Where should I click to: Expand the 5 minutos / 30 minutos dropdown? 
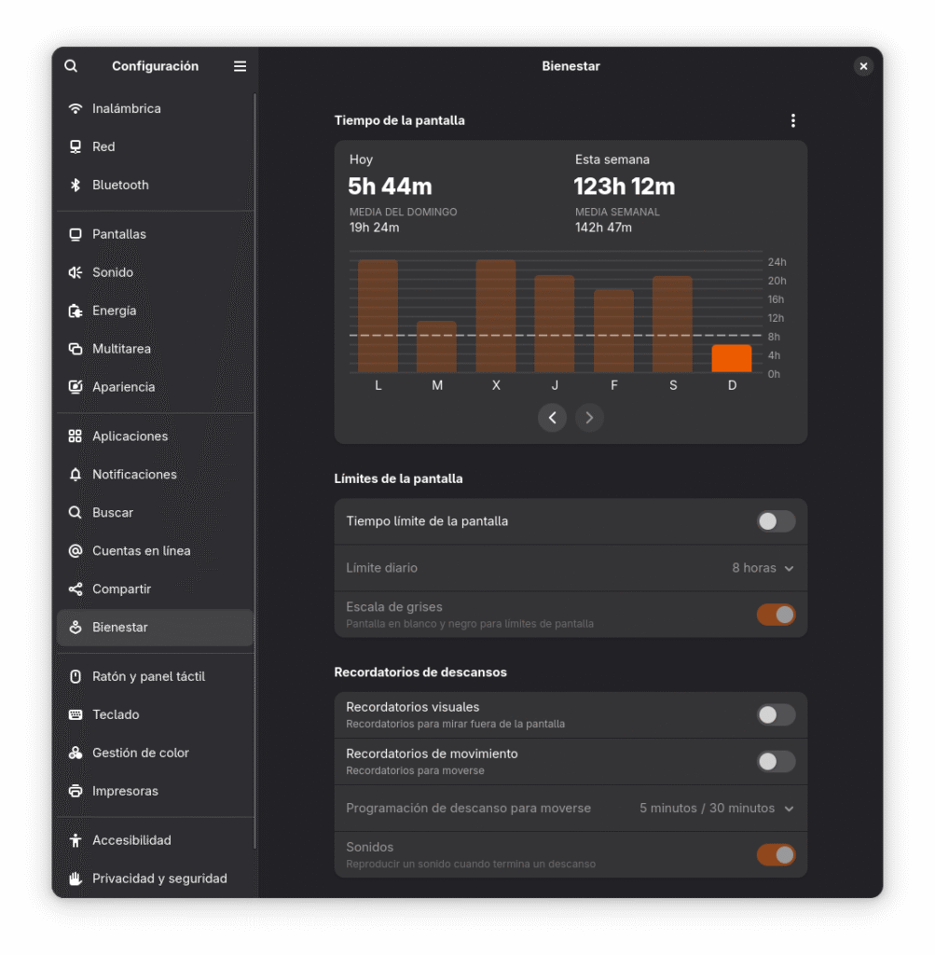click(716, 809)
